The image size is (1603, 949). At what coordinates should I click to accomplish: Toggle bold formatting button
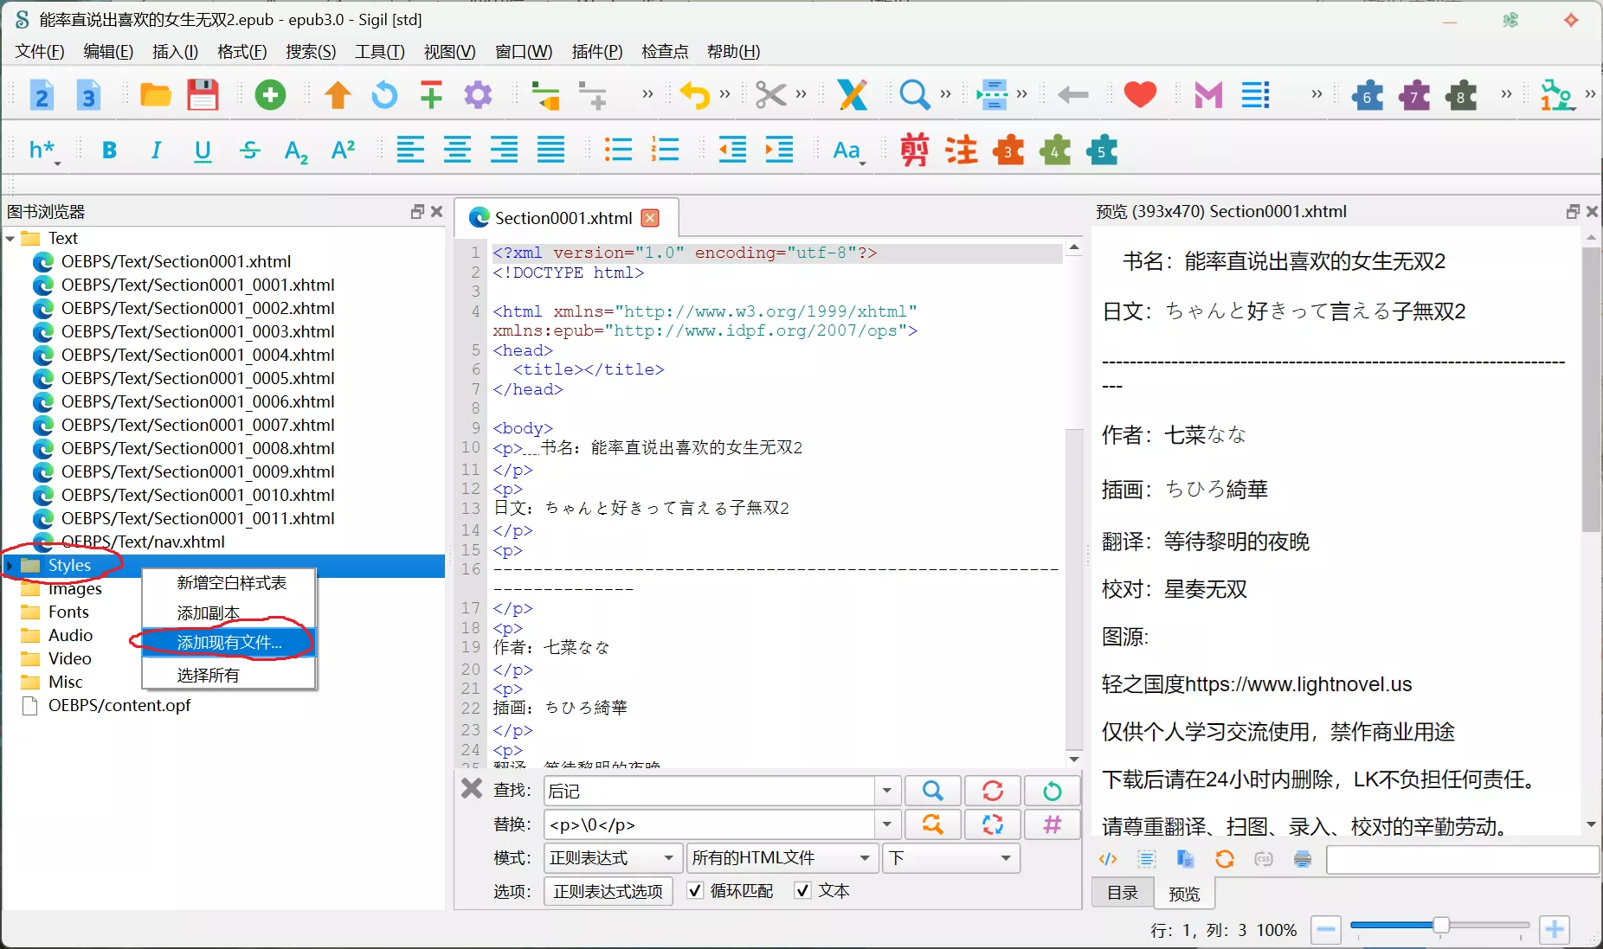109,151
